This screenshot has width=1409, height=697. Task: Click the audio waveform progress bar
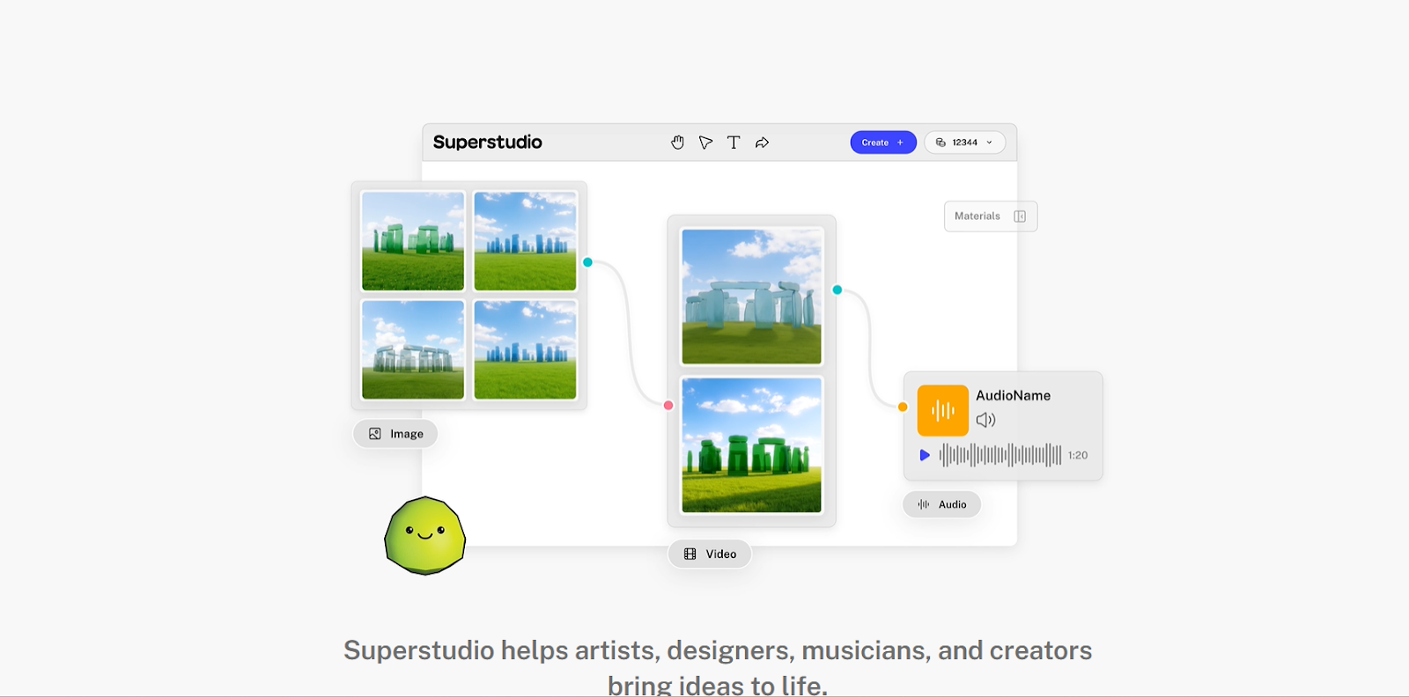(1000, 455)
